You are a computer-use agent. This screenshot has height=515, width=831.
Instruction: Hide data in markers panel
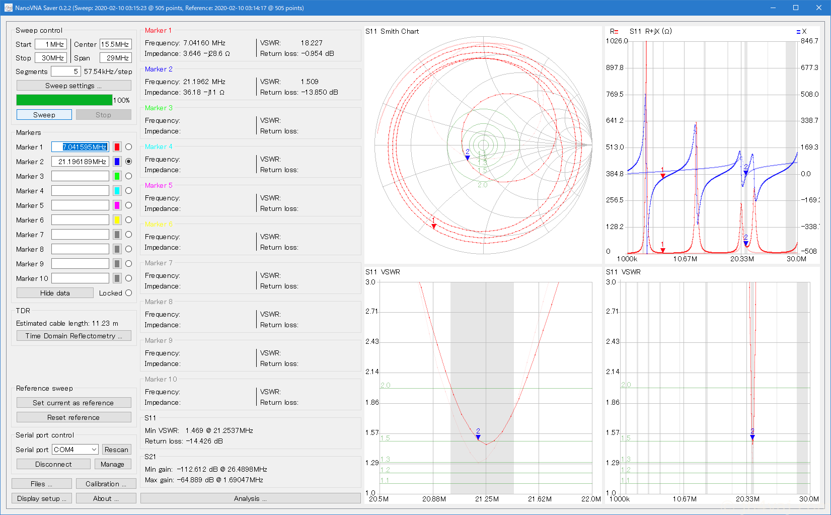coord(55,293)
